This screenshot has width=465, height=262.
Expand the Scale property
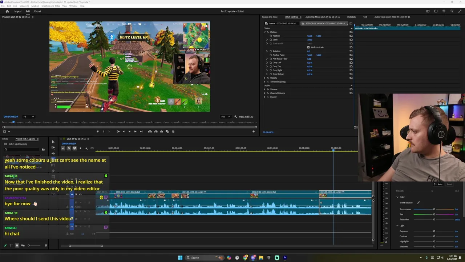267,40
